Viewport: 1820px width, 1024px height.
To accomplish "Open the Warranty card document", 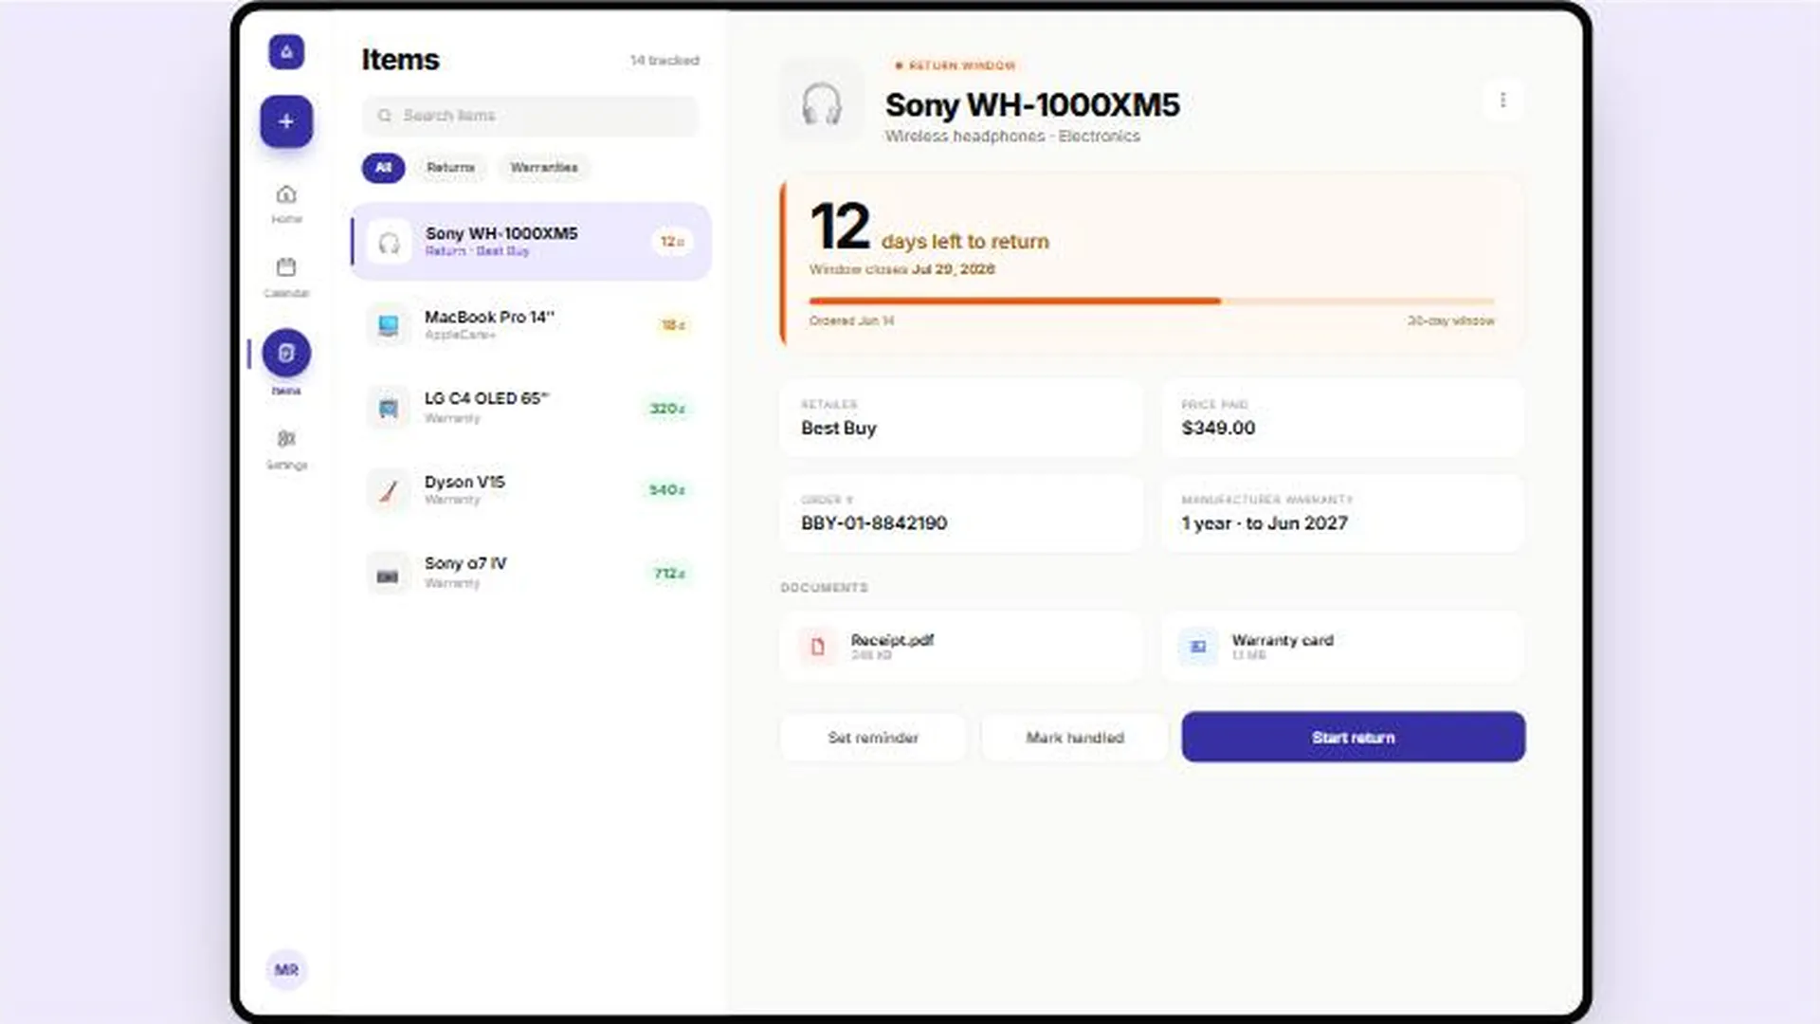I will [1342, 647].
